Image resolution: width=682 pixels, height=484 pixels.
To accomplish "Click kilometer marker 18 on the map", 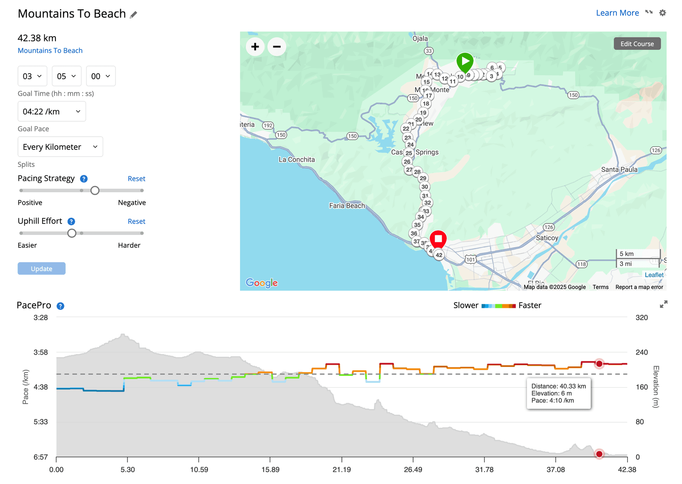I will coord(426,103).
